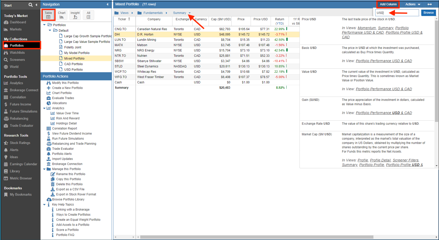Open Analytics bar chart icon in sidebar

pyautogui.click(x=6, y=83)
